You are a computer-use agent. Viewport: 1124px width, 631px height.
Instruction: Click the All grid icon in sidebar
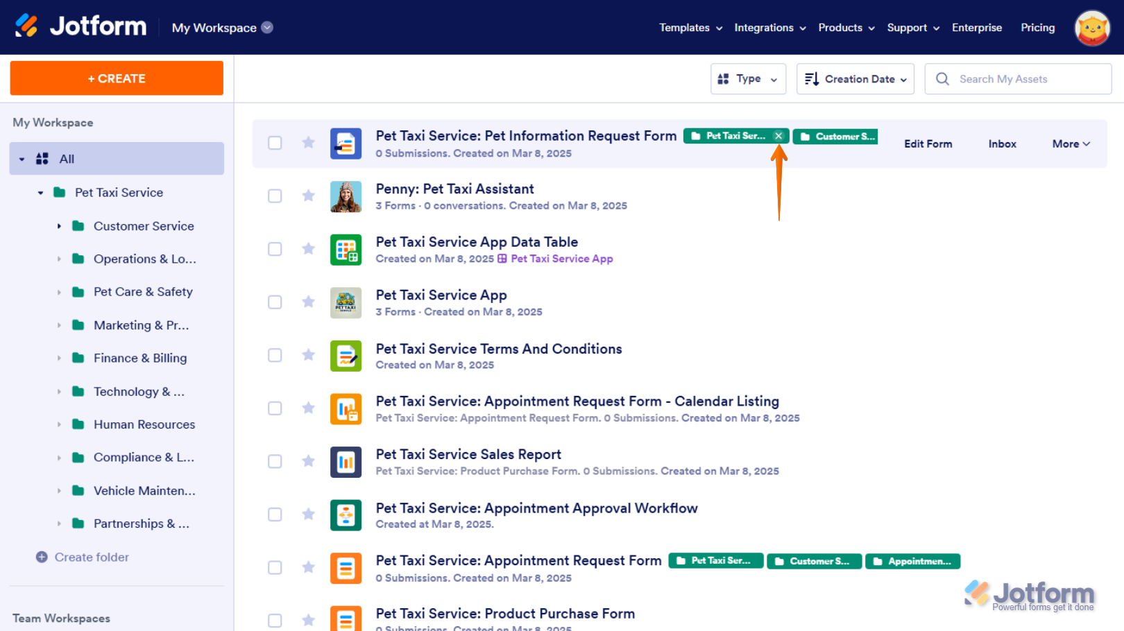point(42,159)
